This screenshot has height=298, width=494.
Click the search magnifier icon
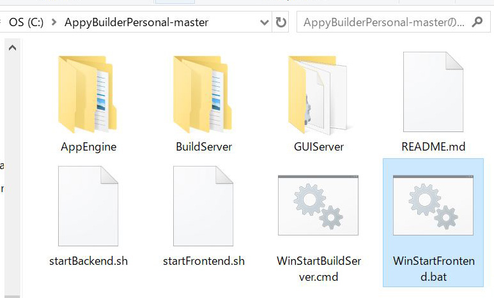477,22
